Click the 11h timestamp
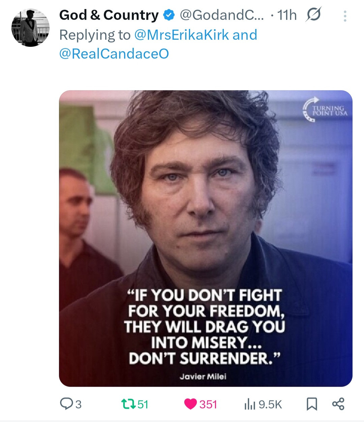The width and height of the screenshot is (364, 422). (287, 15)
